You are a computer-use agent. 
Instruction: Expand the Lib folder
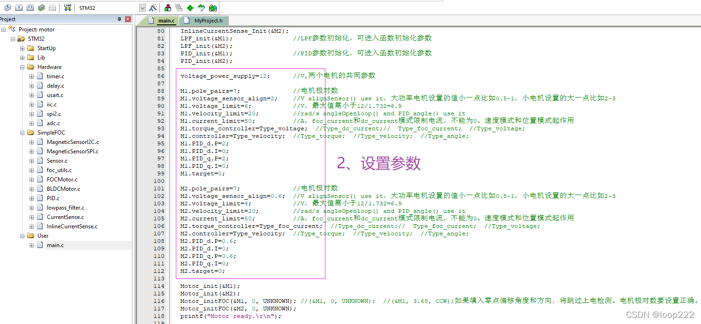pyautogui.click(x=22, y=58)
